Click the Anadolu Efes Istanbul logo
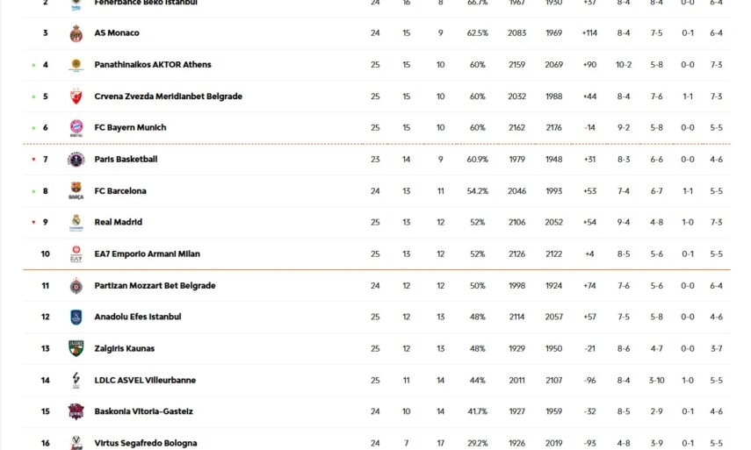Screen dimensions: 751x450 point(76,318)
